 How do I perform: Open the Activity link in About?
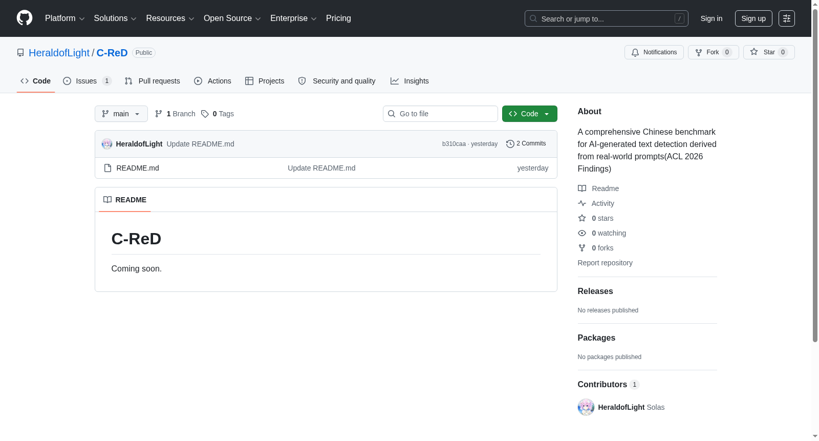click(596, 203)
